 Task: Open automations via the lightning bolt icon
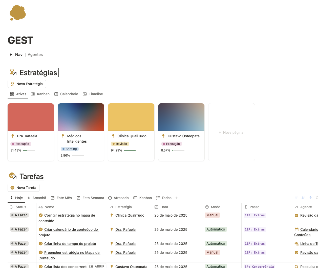[310, 198]
